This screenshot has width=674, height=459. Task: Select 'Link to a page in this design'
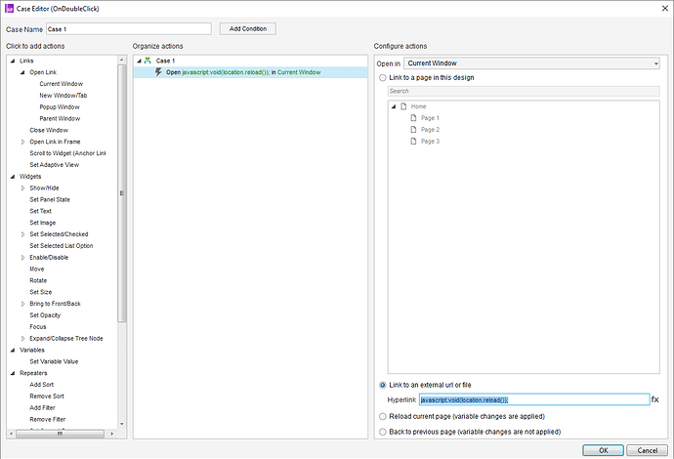pyautogui.click(x=382, y=77)
